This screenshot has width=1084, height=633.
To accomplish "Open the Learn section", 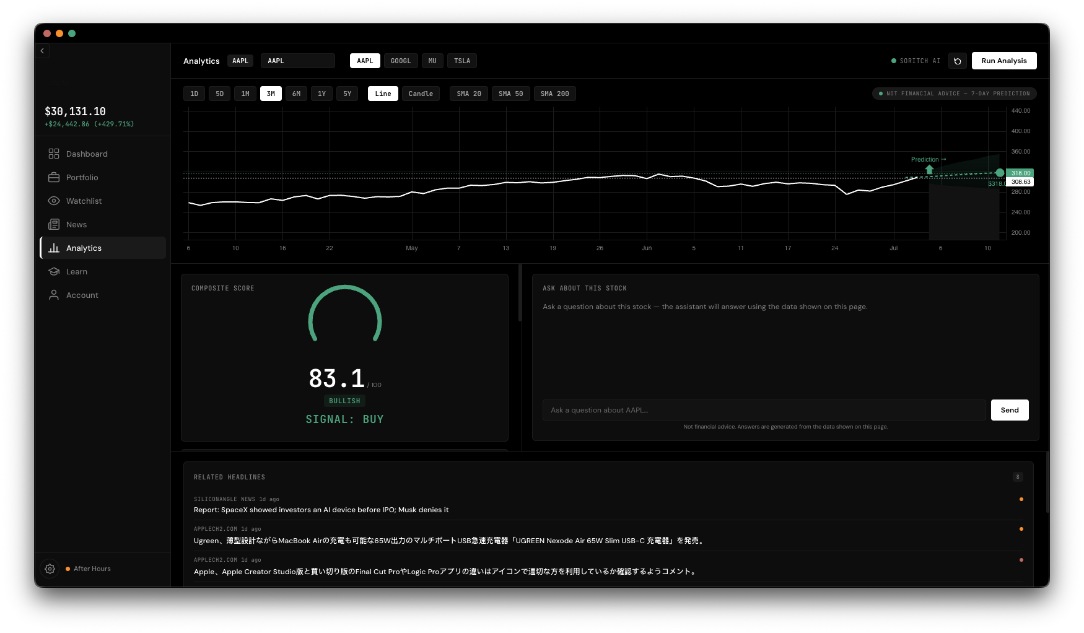I will coord(103,271).
